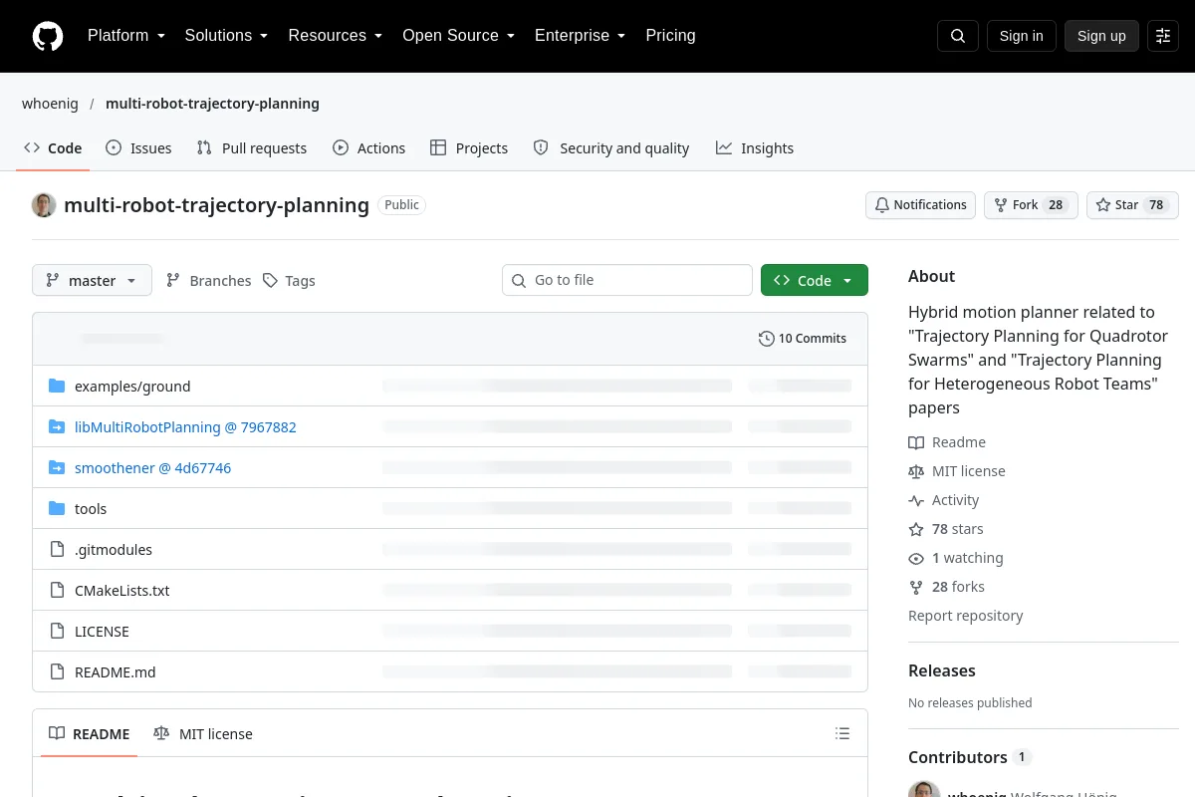The width and height of the screenshot is (1195, 797).
Task: Open the libMultiRobotPlanning @ 7967882 submodule
Action: 185,427
